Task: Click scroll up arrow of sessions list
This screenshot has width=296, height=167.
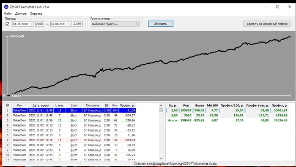Action: point(161,105)
